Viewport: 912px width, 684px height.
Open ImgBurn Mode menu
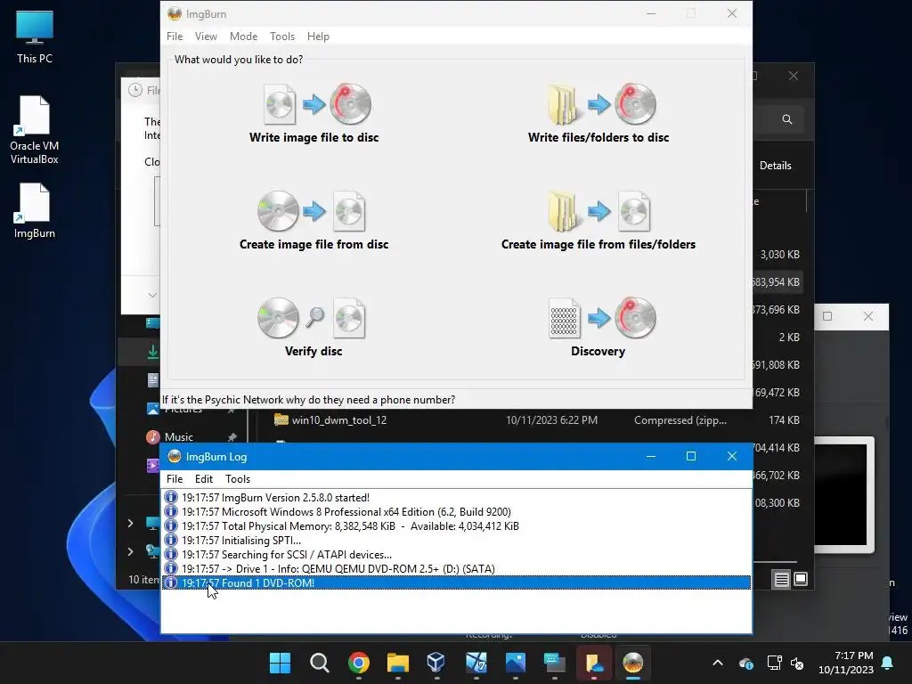tap(244, 36)
